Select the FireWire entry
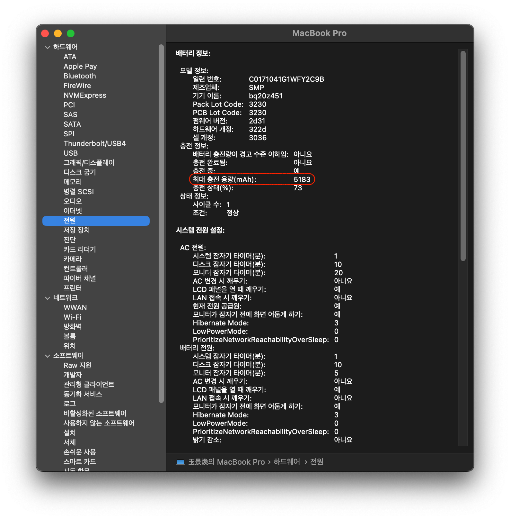 point(77,86)
